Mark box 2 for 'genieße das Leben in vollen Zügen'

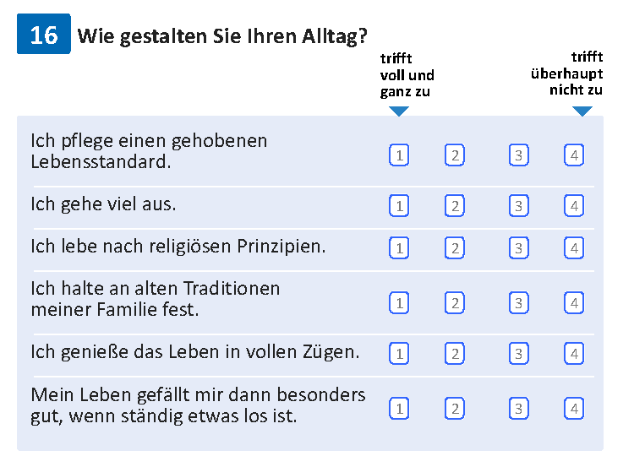[x=455, y=354]
